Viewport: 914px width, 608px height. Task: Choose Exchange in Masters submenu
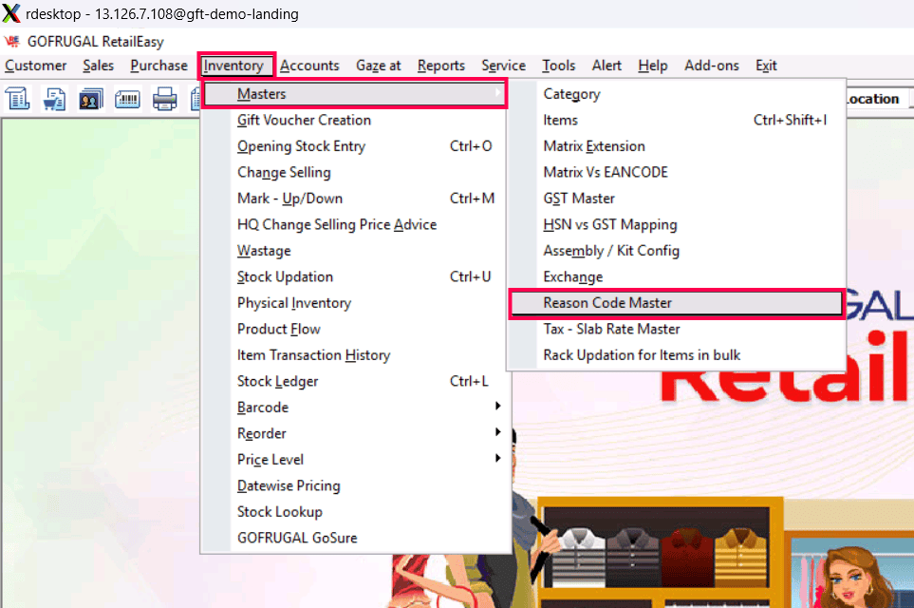[x=677, y=277]
